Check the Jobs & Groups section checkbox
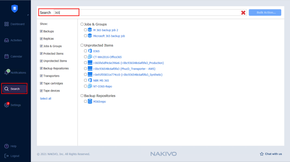 coord(82,24)
